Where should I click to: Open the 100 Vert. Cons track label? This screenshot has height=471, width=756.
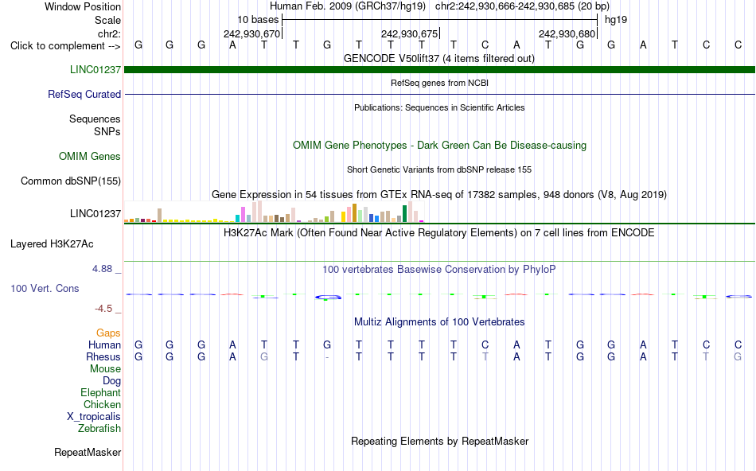coord(45,288)
